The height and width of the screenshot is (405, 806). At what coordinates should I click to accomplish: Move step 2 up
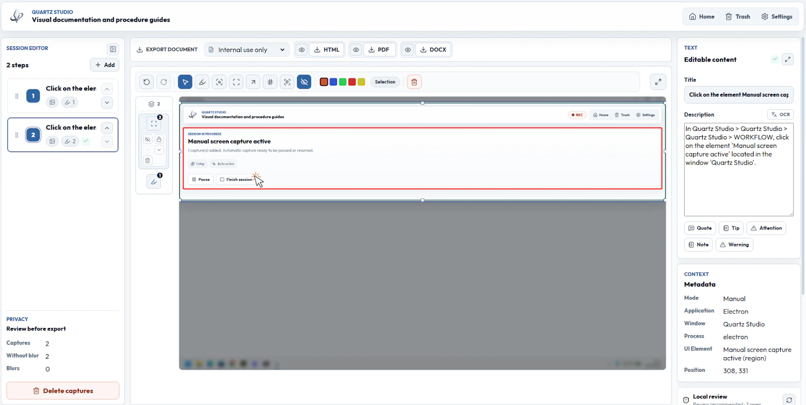click(x=107, y=128)
